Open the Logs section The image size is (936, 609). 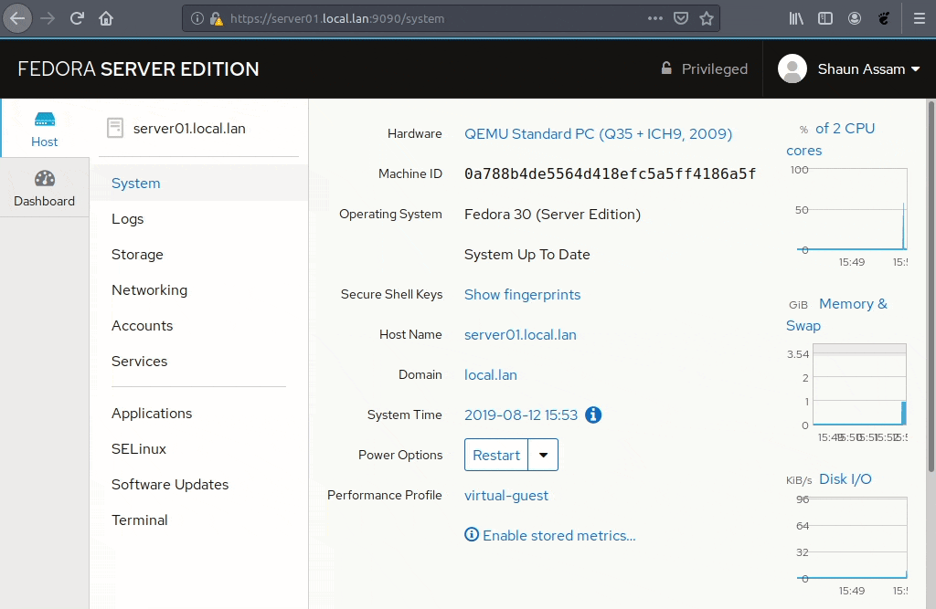[x=128, y=219]
